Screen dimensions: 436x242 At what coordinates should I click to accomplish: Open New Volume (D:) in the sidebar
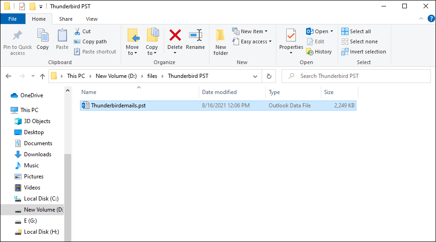(x=32, y=210)
